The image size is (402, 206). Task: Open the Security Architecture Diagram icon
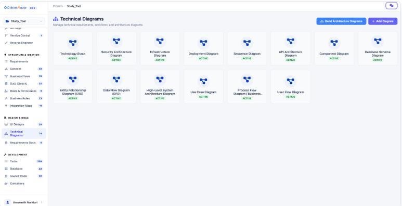tap(116, 41)
